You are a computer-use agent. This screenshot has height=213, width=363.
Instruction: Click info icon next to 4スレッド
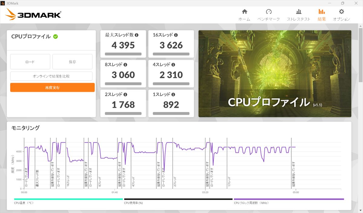(x=174, y=65)
